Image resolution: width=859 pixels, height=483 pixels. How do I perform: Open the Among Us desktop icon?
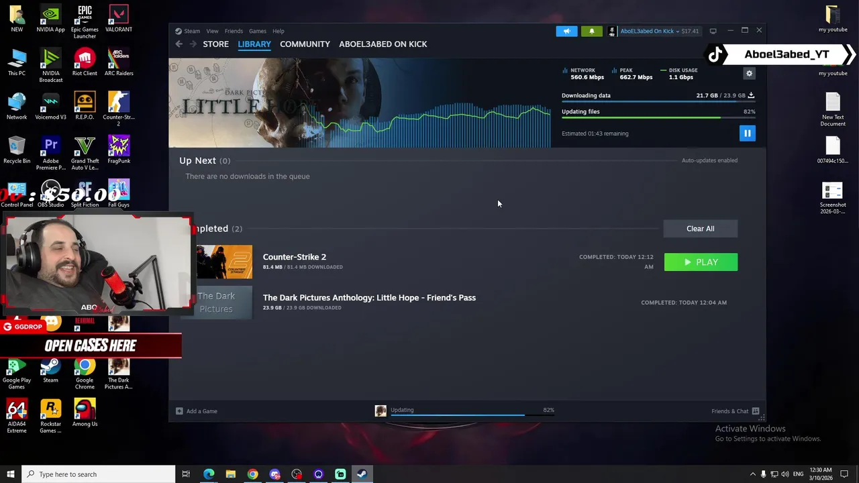tap(85, 413)
